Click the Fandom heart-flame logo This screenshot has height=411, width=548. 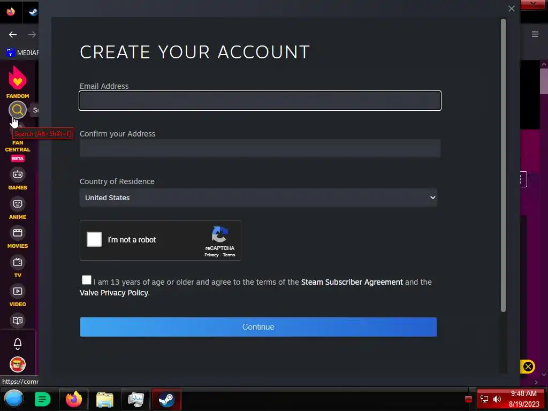tap(18, 78)
